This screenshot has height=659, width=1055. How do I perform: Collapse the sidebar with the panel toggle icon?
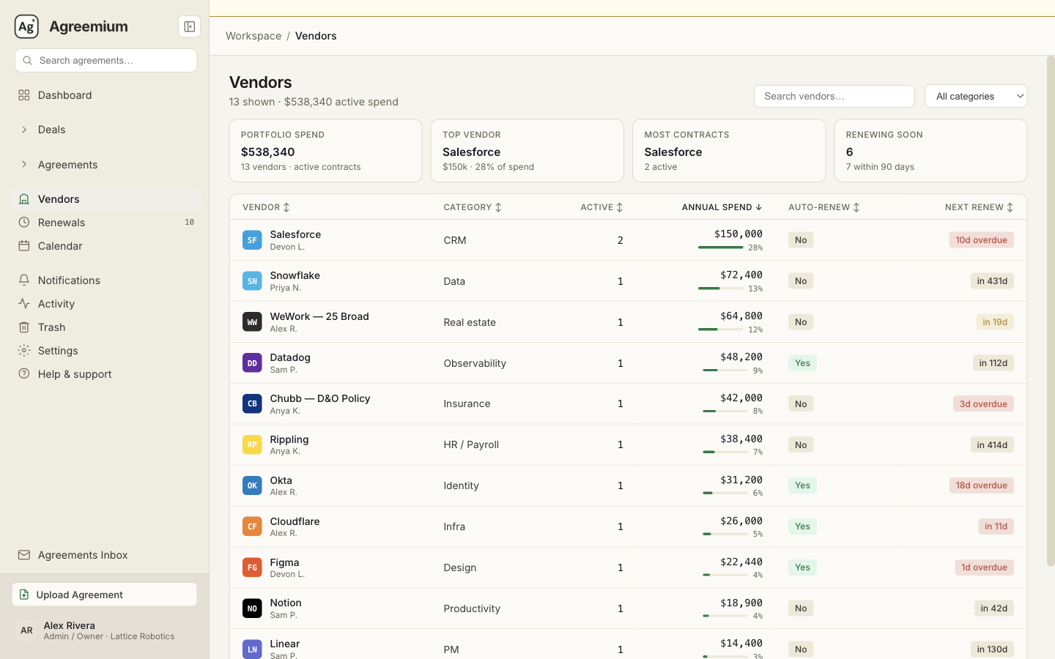click(x=189, y=26)
